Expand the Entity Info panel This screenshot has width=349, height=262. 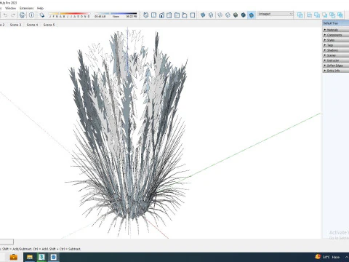click(336, 71)
